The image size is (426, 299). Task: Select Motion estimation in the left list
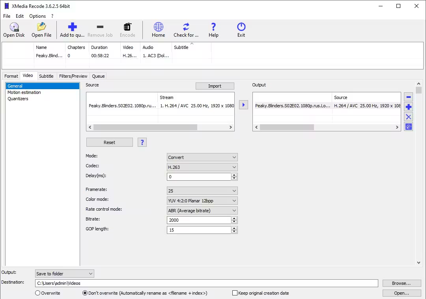pyautogui.click(x=24, y=92)
